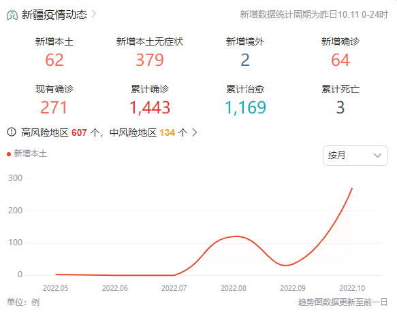Viewport: 397px width, 320px height.
Task: Click the 2022.05 x-axis label
Action: 55,288
